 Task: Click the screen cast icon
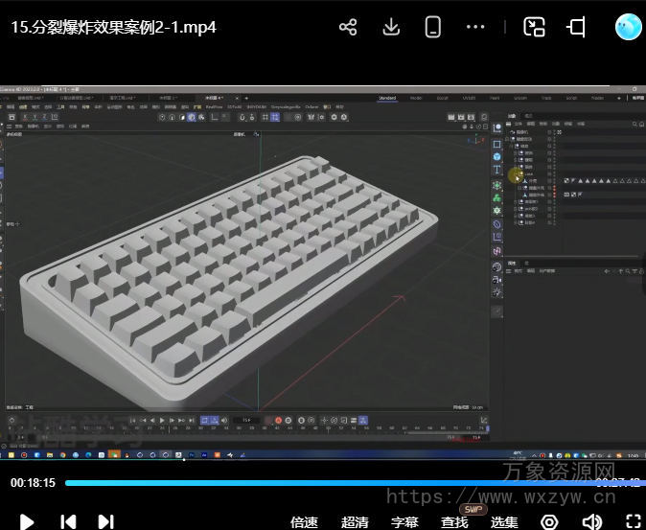click(x=534, y=27)
